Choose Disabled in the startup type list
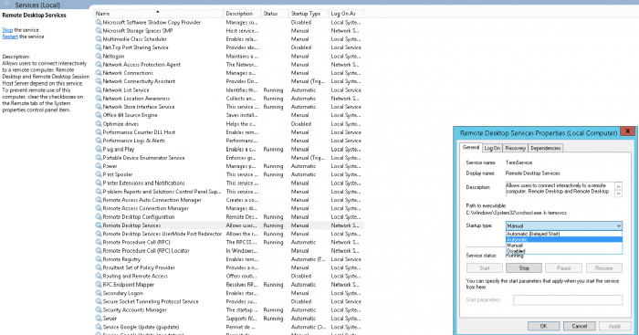This screenshot has width=639, height=335. 564,251
